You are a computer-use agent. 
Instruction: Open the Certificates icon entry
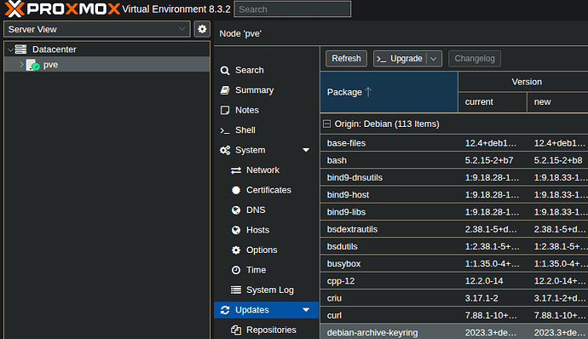point(236,190)
